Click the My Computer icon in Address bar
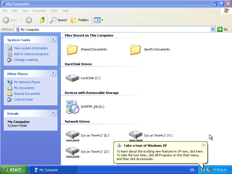Screen dimensions: 232x174 coord(17,29)
